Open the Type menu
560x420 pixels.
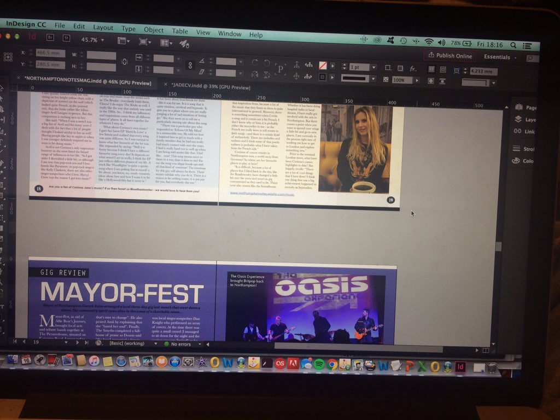point(128,28)
